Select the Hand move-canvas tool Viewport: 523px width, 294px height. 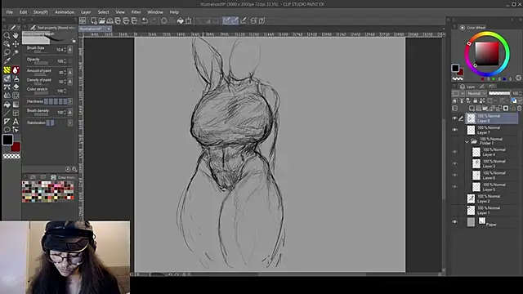click(x=16, y=35)
